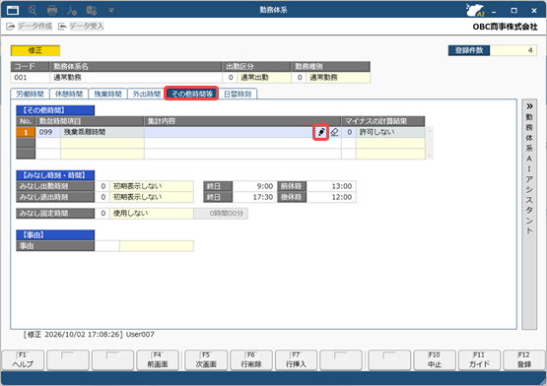Click the yellow 修正 mode indicator
The image size is (547, 386).
tap(35, 50)
